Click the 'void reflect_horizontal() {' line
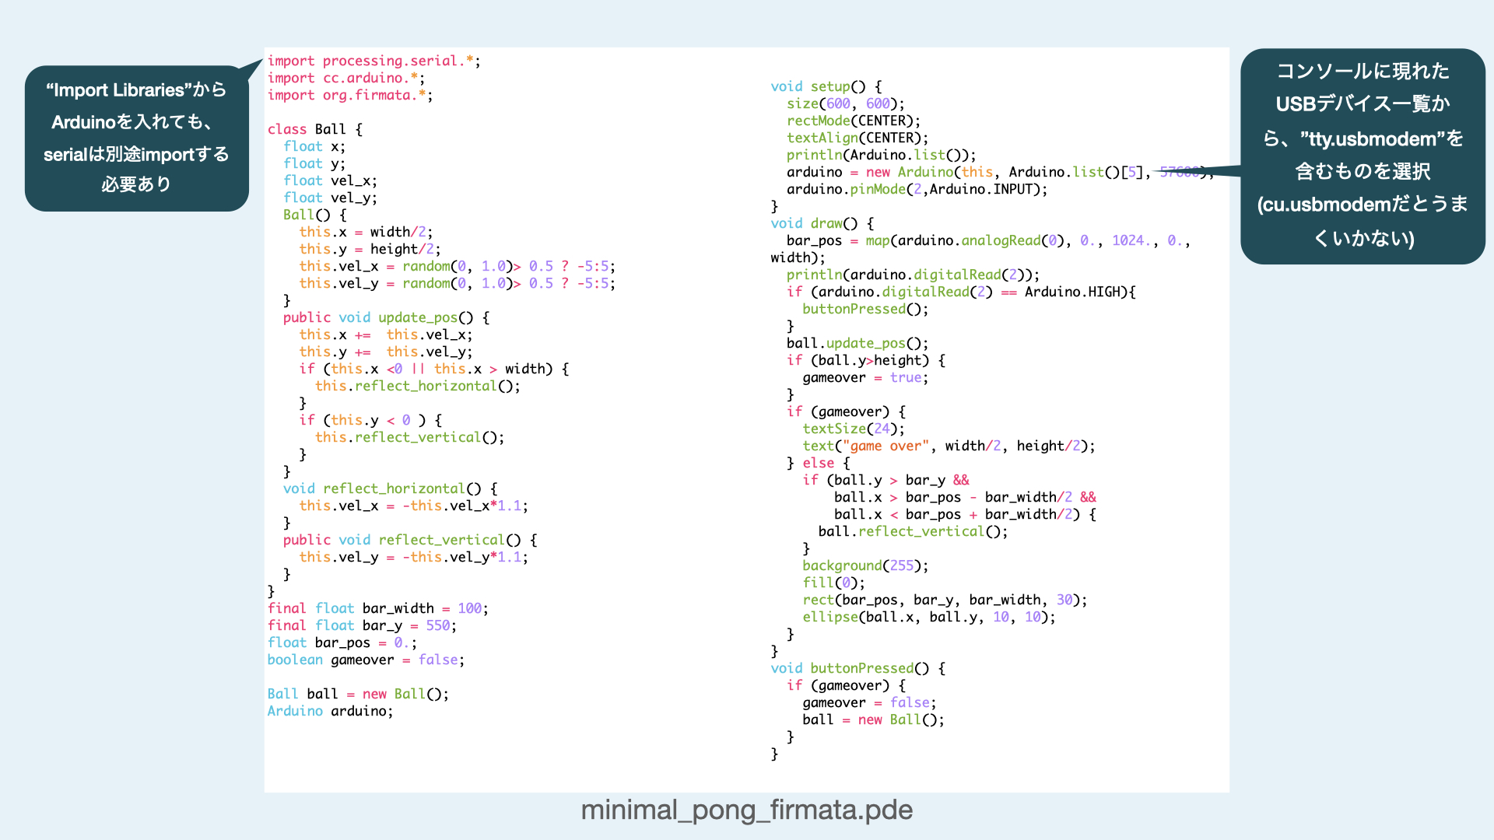The height and width of the screenshot is (840, 1494). coord(390,488)
